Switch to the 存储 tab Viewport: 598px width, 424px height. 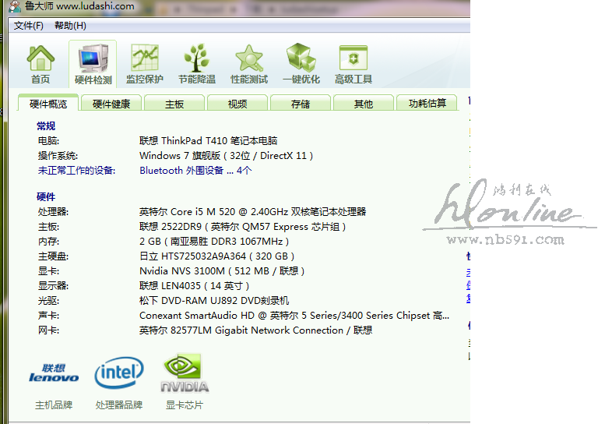click(x=301, y=104)
